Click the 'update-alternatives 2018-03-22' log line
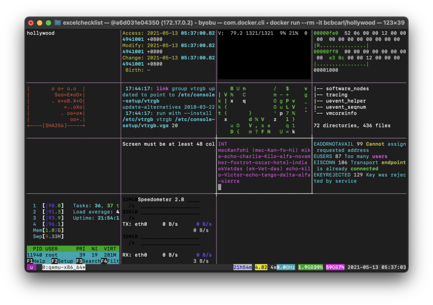 (x=168, y=107)
